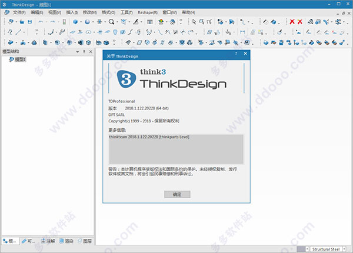Screen dimensions: 353x253
Task: Click the dark solid cube icon
Action: point(81,42)
